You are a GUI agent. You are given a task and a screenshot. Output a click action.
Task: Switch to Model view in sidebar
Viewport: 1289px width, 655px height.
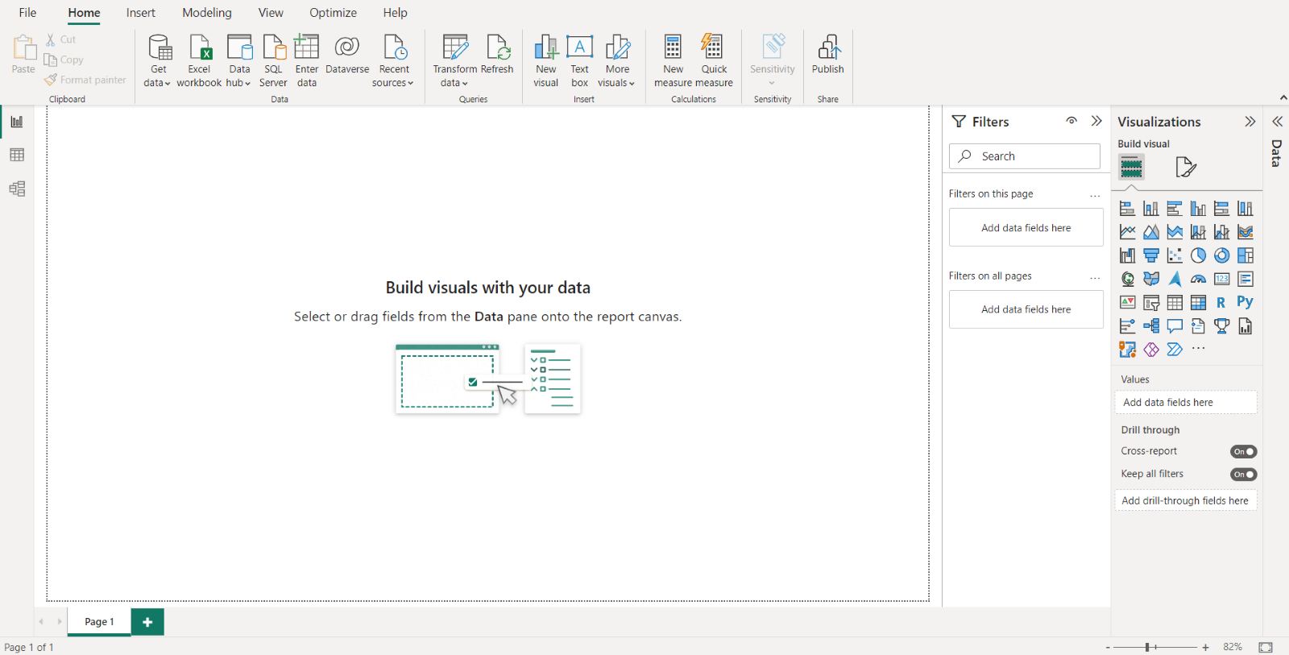click(x=17, y=189)
